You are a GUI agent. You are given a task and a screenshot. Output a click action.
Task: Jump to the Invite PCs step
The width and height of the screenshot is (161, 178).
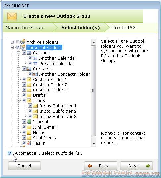(125, 28)
